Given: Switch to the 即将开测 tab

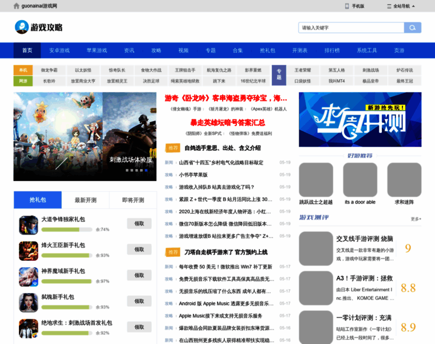Looking at the screenshot, I should click(x=133, y=200).
